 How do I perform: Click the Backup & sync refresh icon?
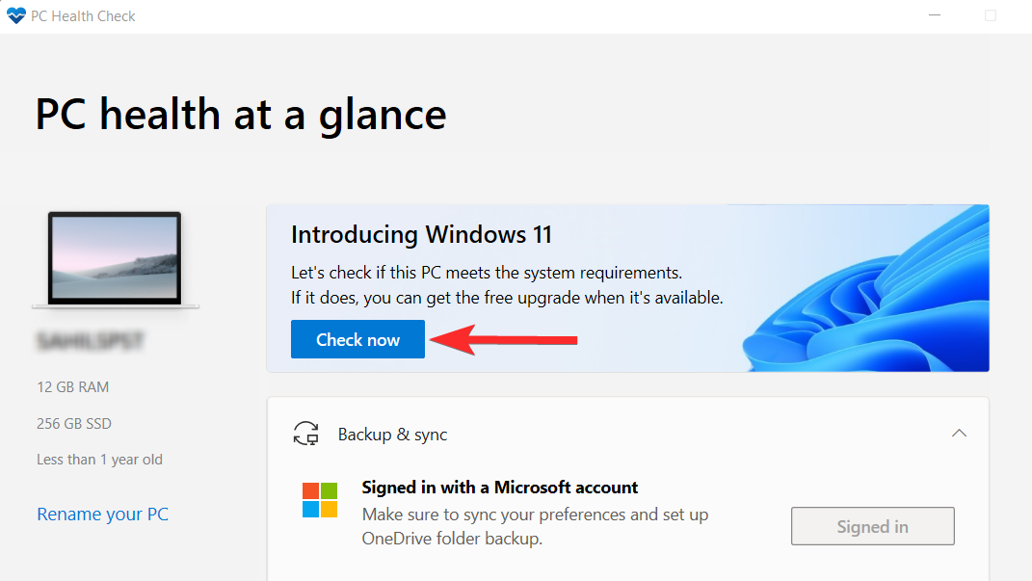pyautogui.click(x=305, y=434)
